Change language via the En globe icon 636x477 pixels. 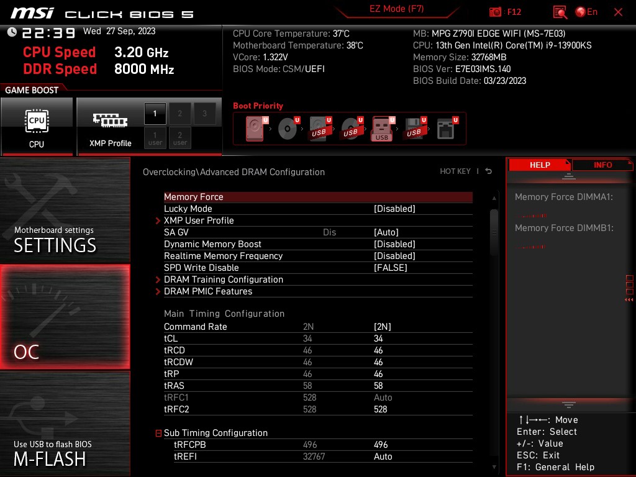(x=586, y=12)
